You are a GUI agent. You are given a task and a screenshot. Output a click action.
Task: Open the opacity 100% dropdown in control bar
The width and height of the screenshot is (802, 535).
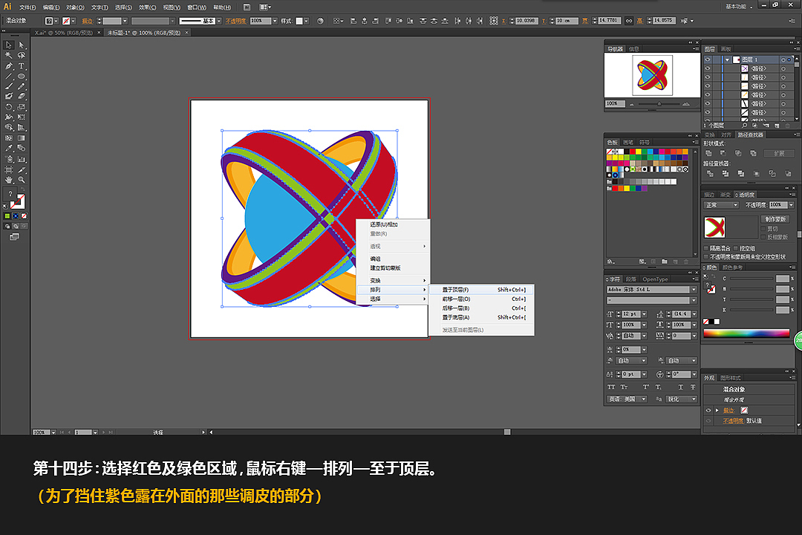coord(276,21)
